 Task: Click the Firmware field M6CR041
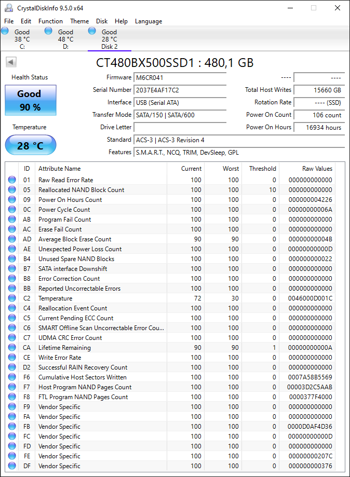180,77
